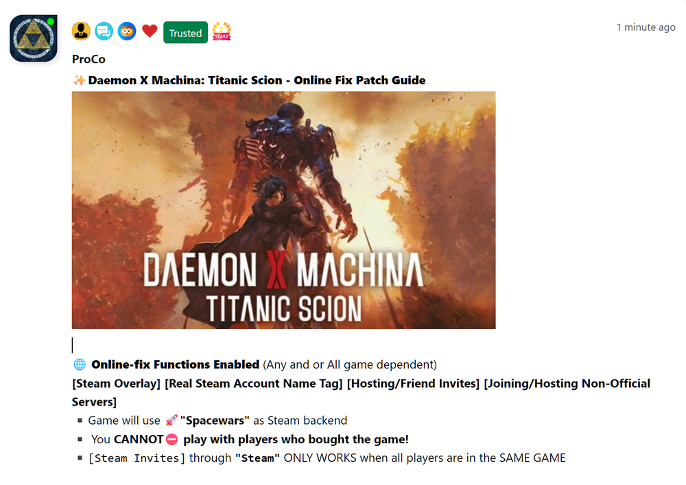Click the red no-entry emoji after CANNOT
686x485 pixels.
pyautogui.click(x=172, y=439)
